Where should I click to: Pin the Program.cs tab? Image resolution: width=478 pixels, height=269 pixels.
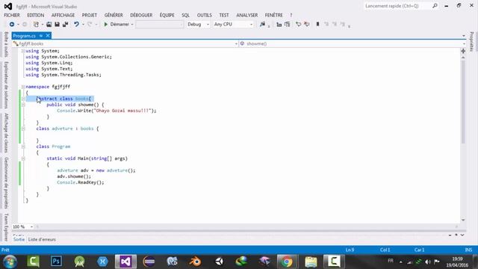(41, 36)
